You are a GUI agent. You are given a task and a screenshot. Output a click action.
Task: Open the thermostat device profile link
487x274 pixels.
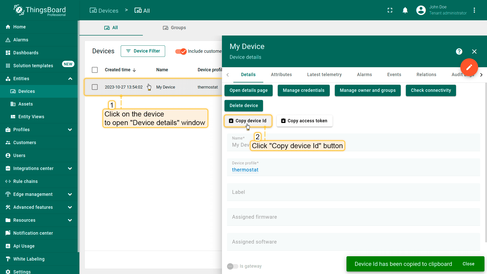245,170
